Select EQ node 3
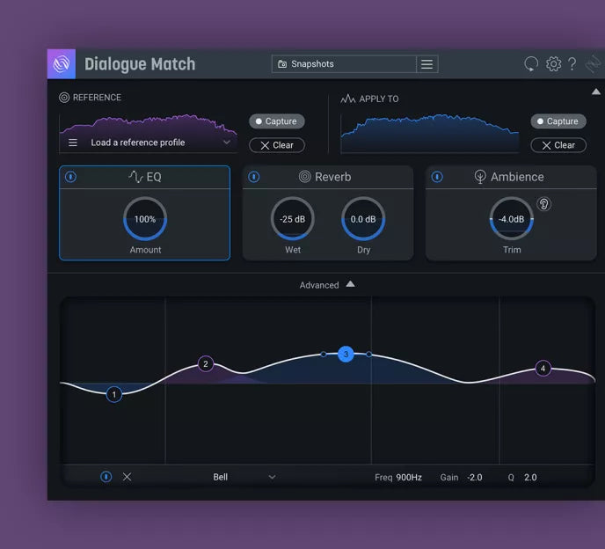 click(346, 354)
